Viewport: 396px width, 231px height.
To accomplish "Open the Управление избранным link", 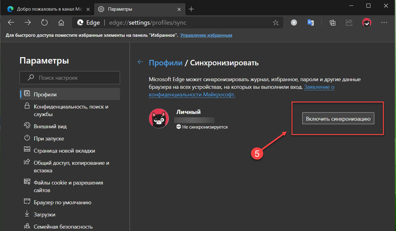I will point(206,35).
